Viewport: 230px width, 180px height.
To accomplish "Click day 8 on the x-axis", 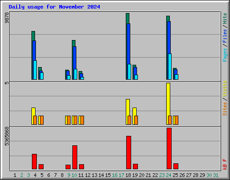I will pos(62,175).
